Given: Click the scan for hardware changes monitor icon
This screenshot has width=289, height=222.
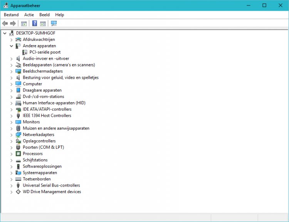Looking at the screenshot, I should pos(54,24).
